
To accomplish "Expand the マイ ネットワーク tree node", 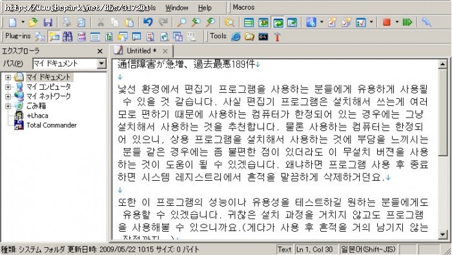I will (8, 96).
